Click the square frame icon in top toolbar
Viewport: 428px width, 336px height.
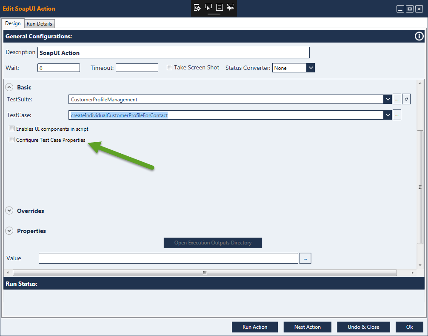[x=220, y=7]
